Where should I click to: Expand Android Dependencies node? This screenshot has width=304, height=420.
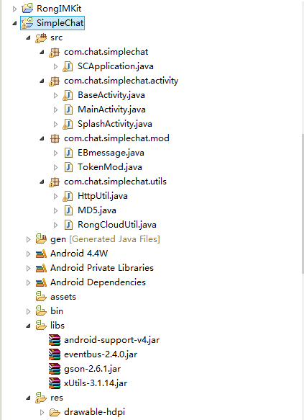point(28,283)
